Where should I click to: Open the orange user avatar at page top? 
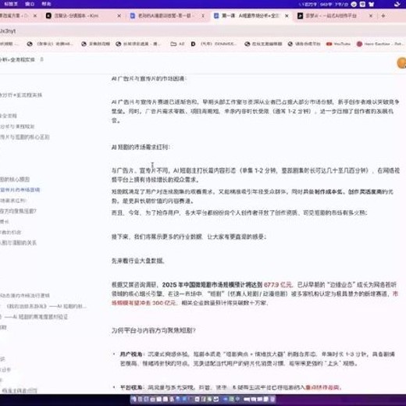[401, 62]
